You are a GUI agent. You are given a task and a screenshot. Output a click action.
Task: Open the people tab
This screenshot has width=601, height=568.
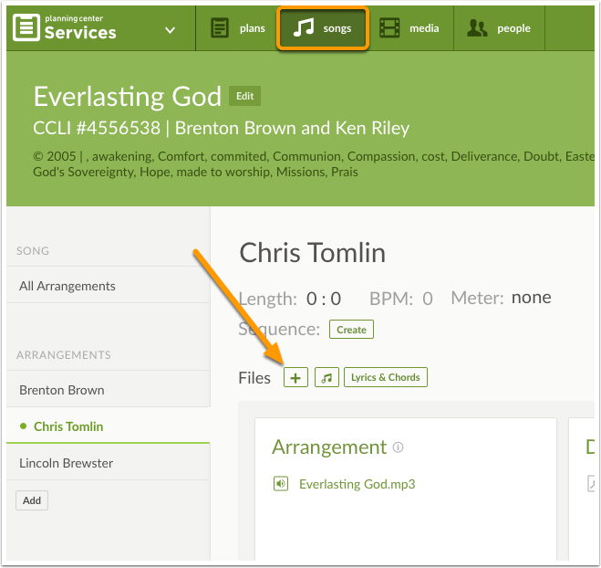click(499, 28)
